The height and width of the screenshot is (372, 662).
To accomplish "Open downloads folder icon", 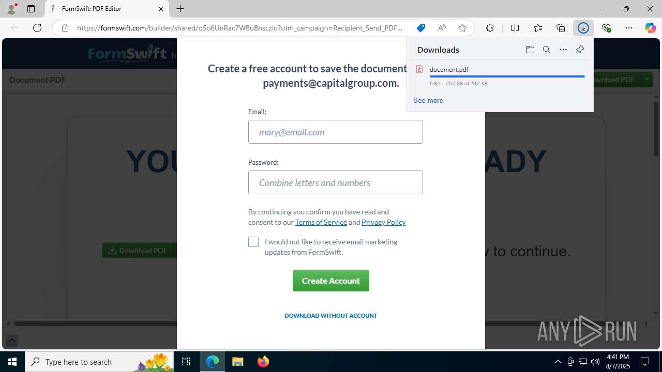I will [x=530, y=50].
